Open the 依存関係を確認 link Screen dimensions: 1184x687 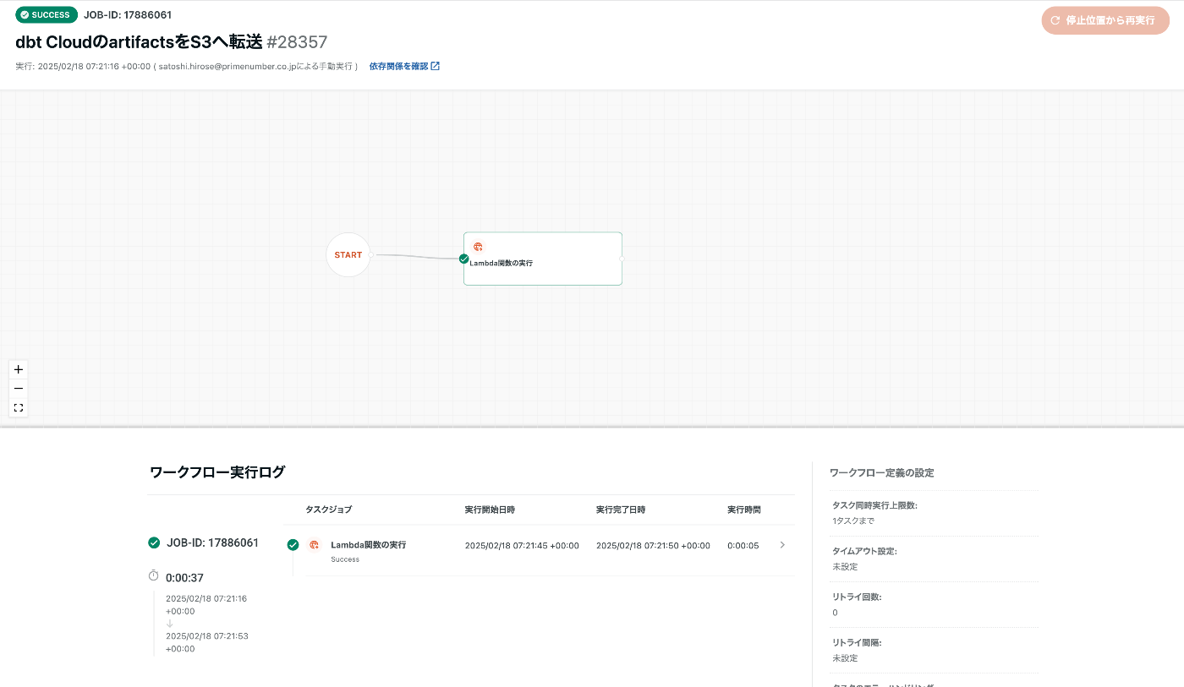(x=404, y=66)
